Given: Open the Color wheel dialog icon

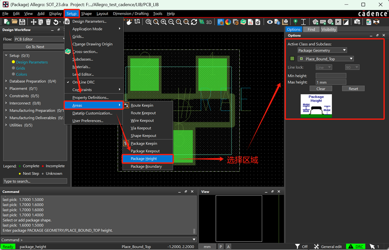Looking at the screenshot, I should click(228, 22).
